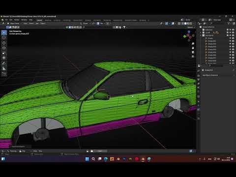This screenshot has width=236, height=177.
Task: Select the Add Cube tool
Action: [4, 74]
